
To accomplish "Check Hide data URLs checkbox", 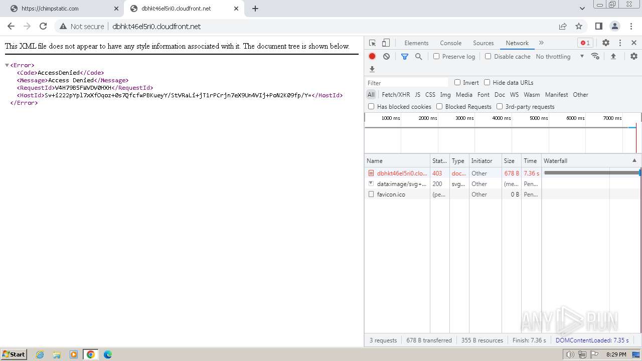I will click(487, 82).
